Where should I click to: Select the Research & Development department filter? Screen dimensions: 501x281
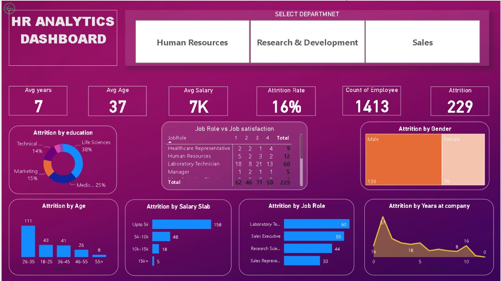[307, 42]
